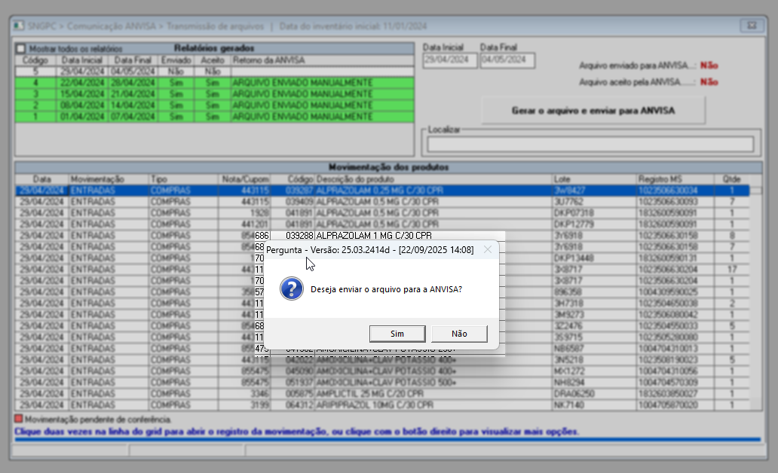Click the Descrição do produto column header

tap(433, 179)
